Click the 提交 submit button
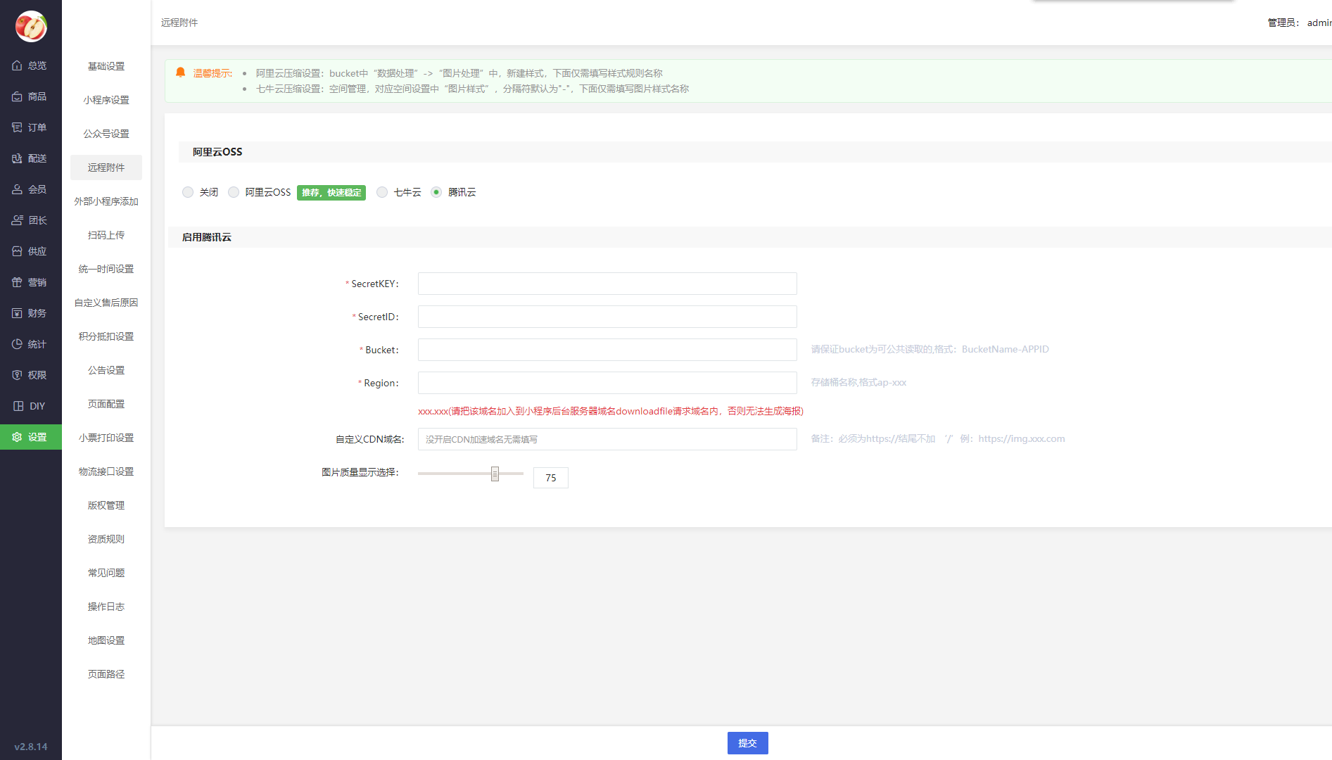This screenshot has width=1332, height=760. coord(747,743)
